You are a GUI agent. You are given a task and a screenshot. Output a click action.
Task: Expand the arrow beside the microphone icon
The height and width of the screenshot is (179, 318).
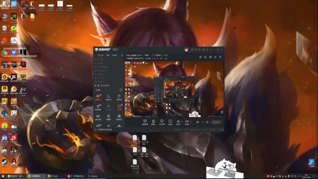(182, 122)
